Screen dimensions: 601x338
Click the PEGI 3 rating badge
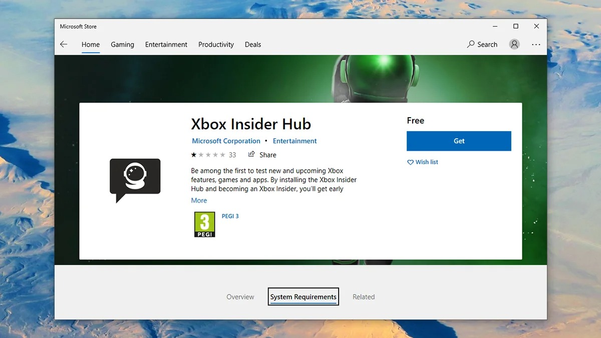[204, 224]
